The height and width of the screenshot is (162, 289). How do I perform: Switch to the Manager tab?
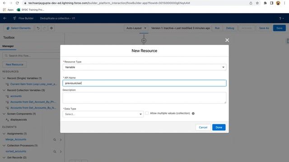pyautogui.click(x=8, y=46)
